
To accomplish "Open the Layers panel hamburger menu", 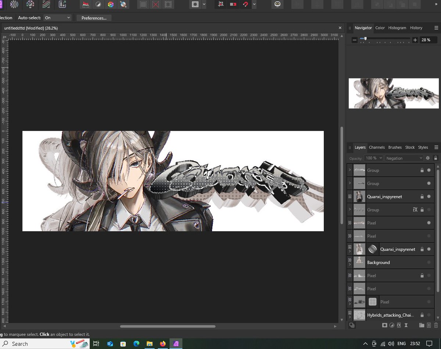I will [436, 147].
